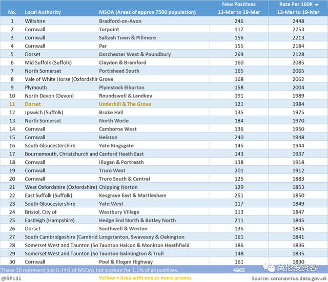Select the 'Grove' MSOA cell
The image size is (328, 282).
(106, 79)
